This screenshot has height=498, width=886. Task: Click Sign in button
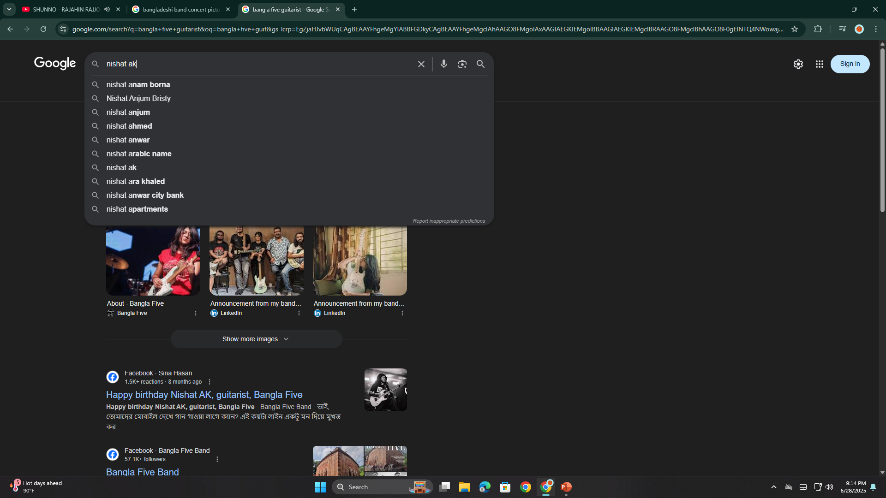[x=850, y=64]
